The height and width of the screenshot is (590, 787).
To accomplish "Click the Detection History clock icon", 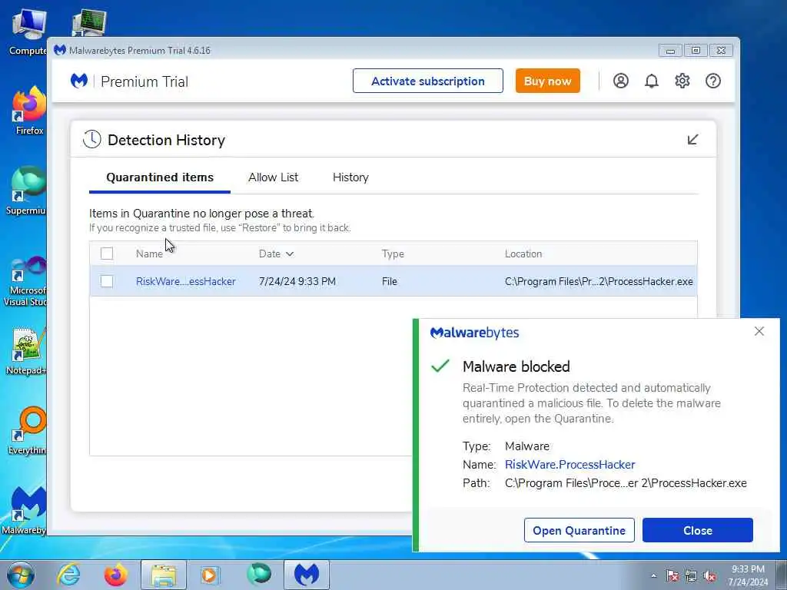I will click(x=92, y=140).
